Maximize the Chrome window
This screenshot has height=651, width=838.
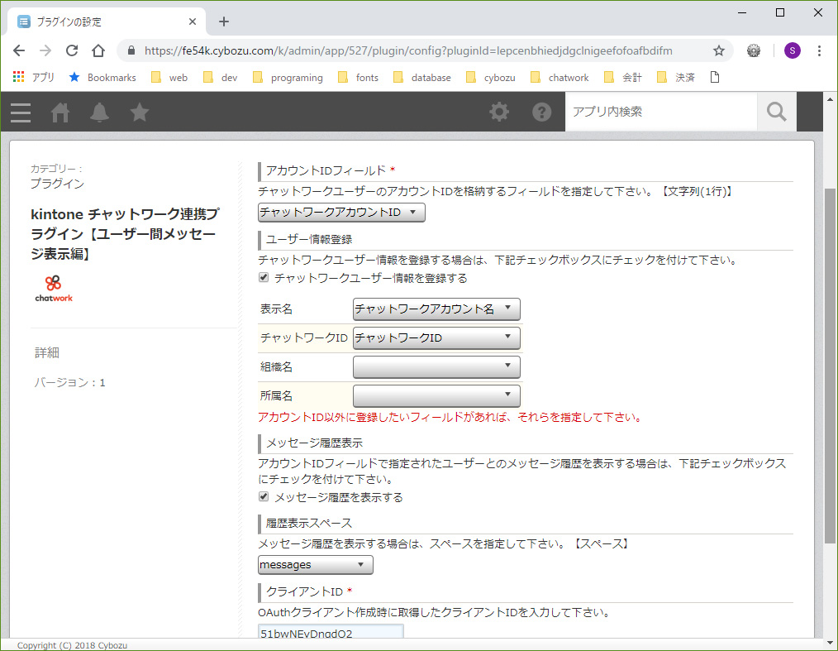click(x=780, y=12)
